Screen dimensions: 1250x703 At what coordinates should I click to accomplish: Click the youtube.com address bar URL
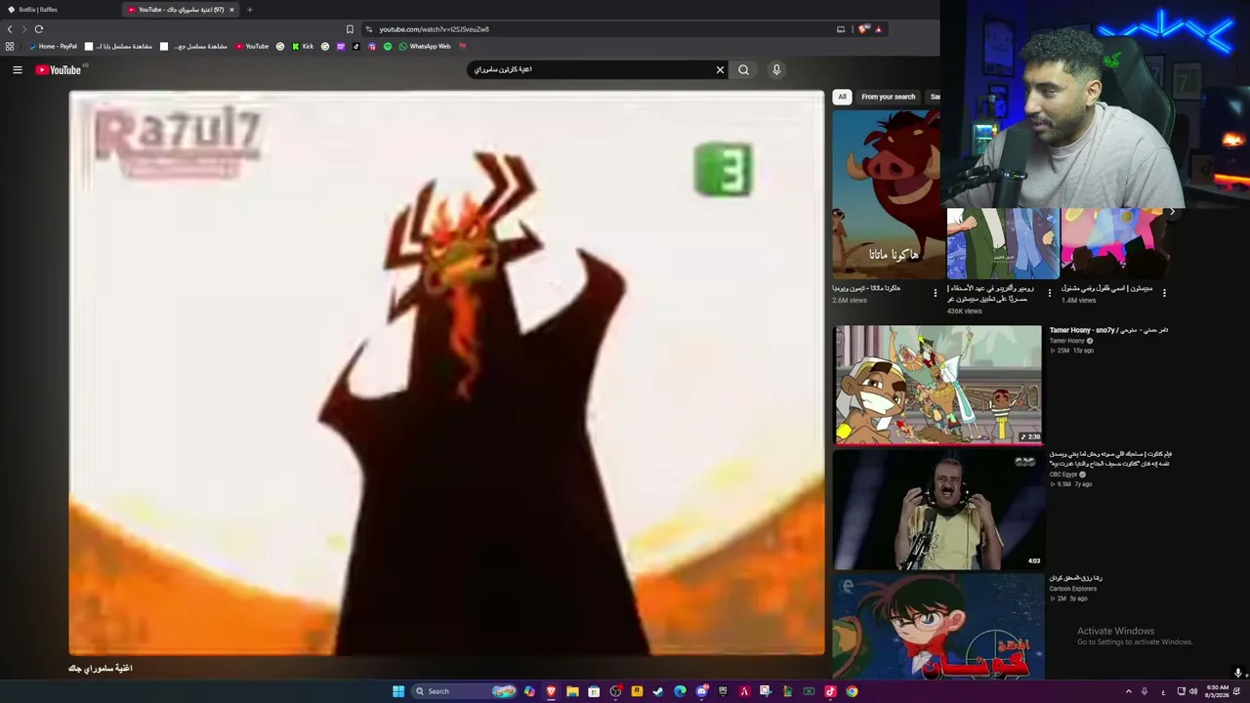[435, 29]
